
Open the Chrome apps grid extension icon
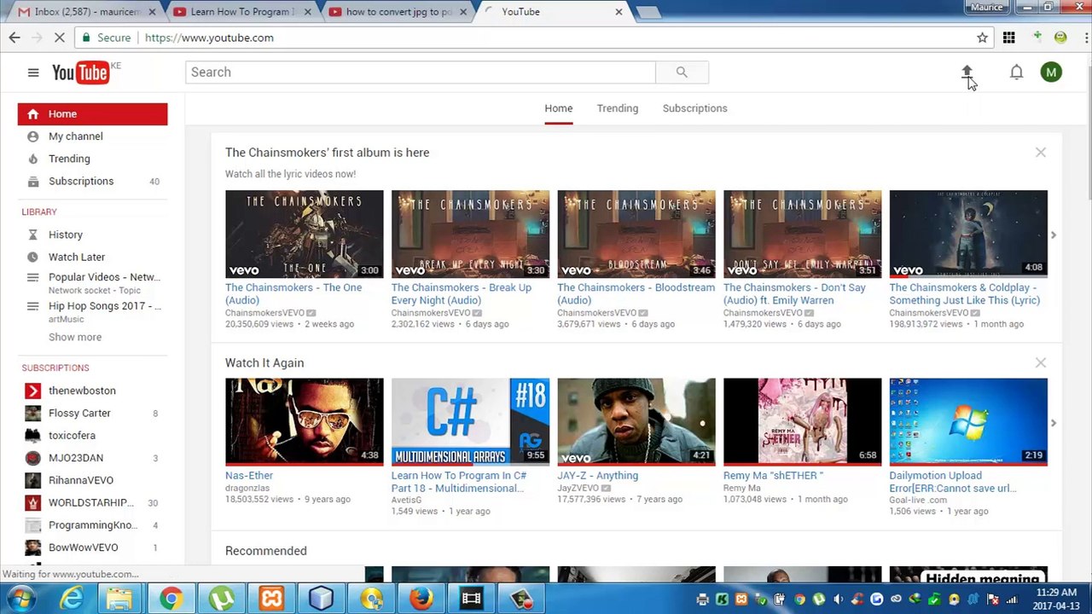tap(1009, 38)
